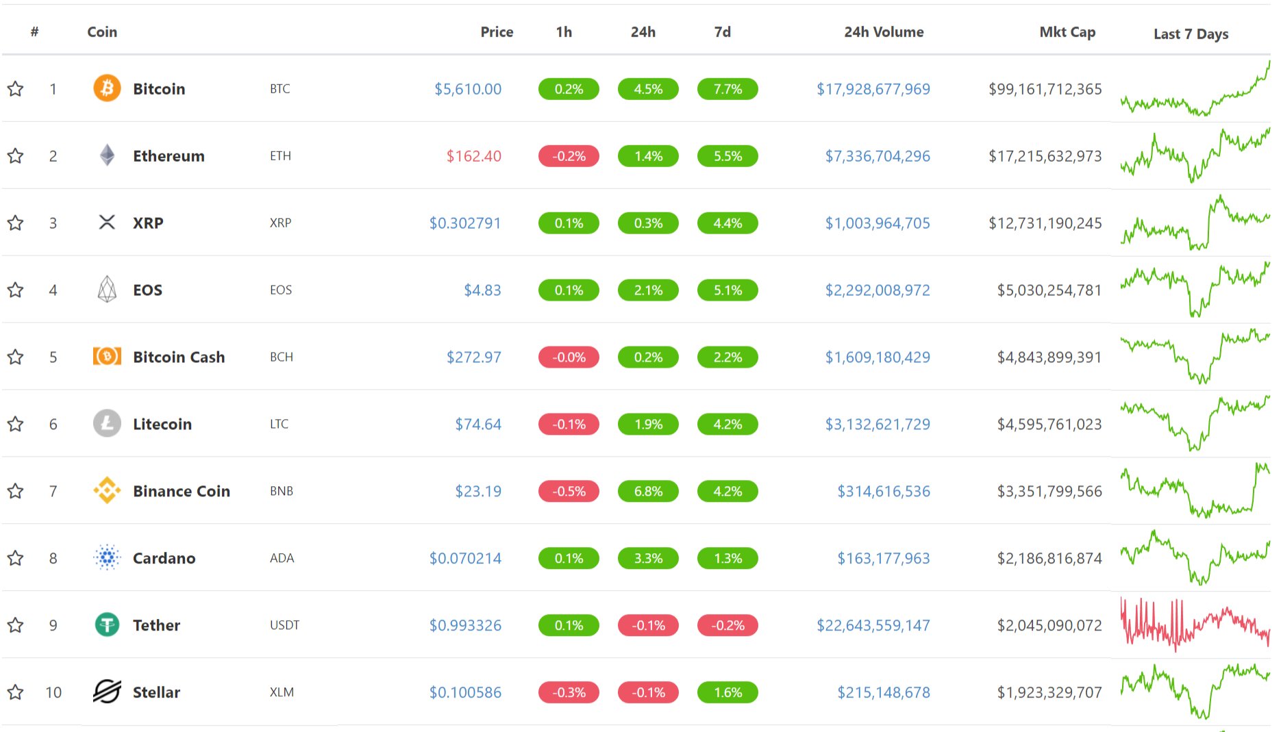This screenshot has width=1281, height=732.
Task: Click the Tether price $0.993326
Action: (x=465, y=625)
